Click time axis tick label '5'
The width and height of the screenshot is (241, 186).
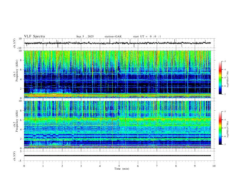click(119, 166)
